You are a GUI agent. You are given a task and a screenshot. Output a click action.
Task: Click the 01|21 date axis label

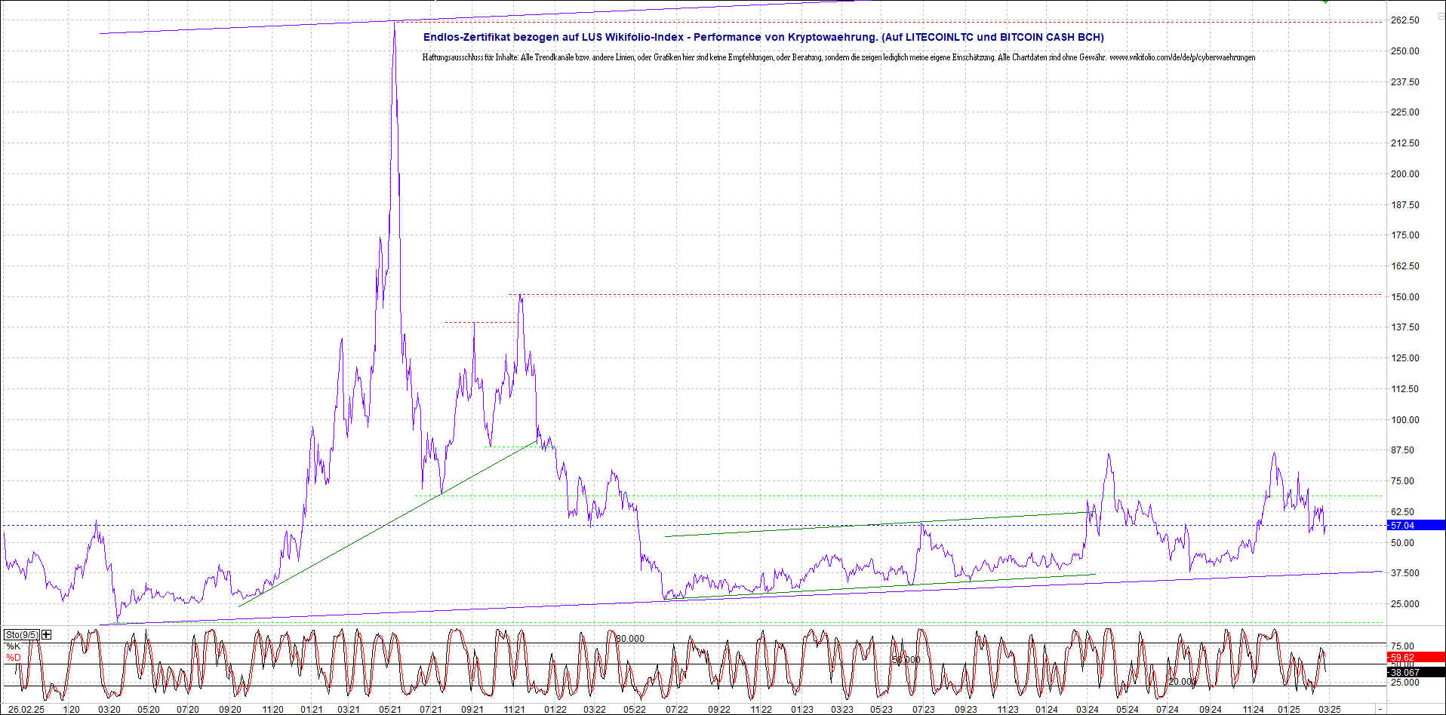point(312,710)
